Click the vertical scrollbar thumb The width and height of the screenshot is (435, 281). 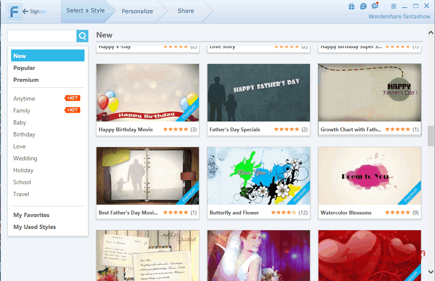coord(431,136)
